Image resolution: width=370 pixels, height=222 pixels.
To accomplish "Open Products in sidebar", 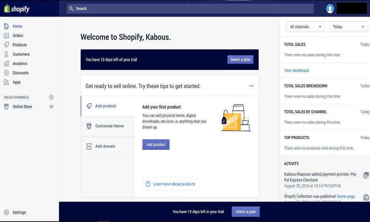I will [20, 45].
